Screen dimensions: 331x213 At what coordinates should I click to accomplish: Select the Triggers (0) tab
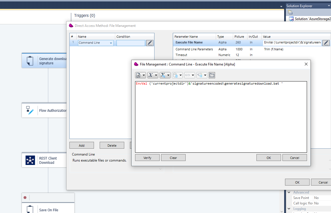click(84, 15)
